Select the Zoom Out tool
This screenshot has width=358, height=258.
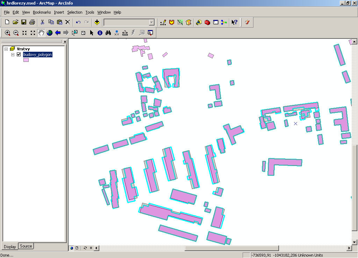16,33
